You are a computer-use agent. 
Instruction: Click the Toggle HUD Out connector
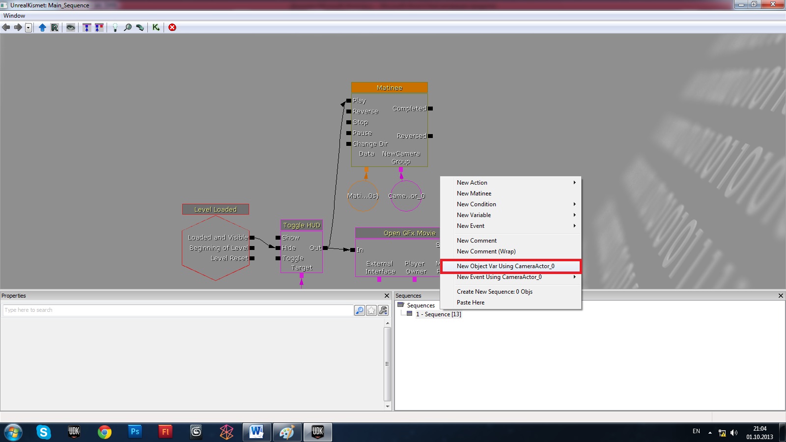(325, 248)
